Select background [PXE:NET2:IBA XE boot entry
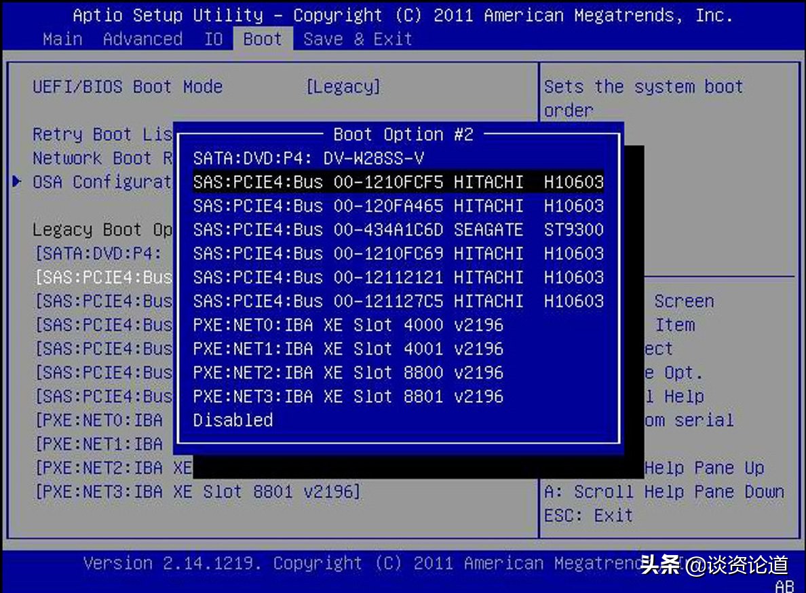The width and height of the screenshot is (806, 593). (x=113, y=467)
